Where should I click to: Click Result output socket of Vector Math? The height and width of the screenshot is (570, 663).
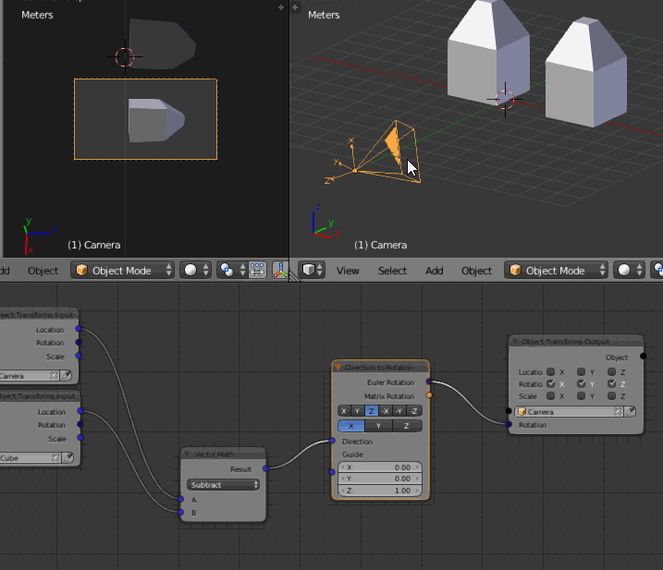tap(265, 468)
